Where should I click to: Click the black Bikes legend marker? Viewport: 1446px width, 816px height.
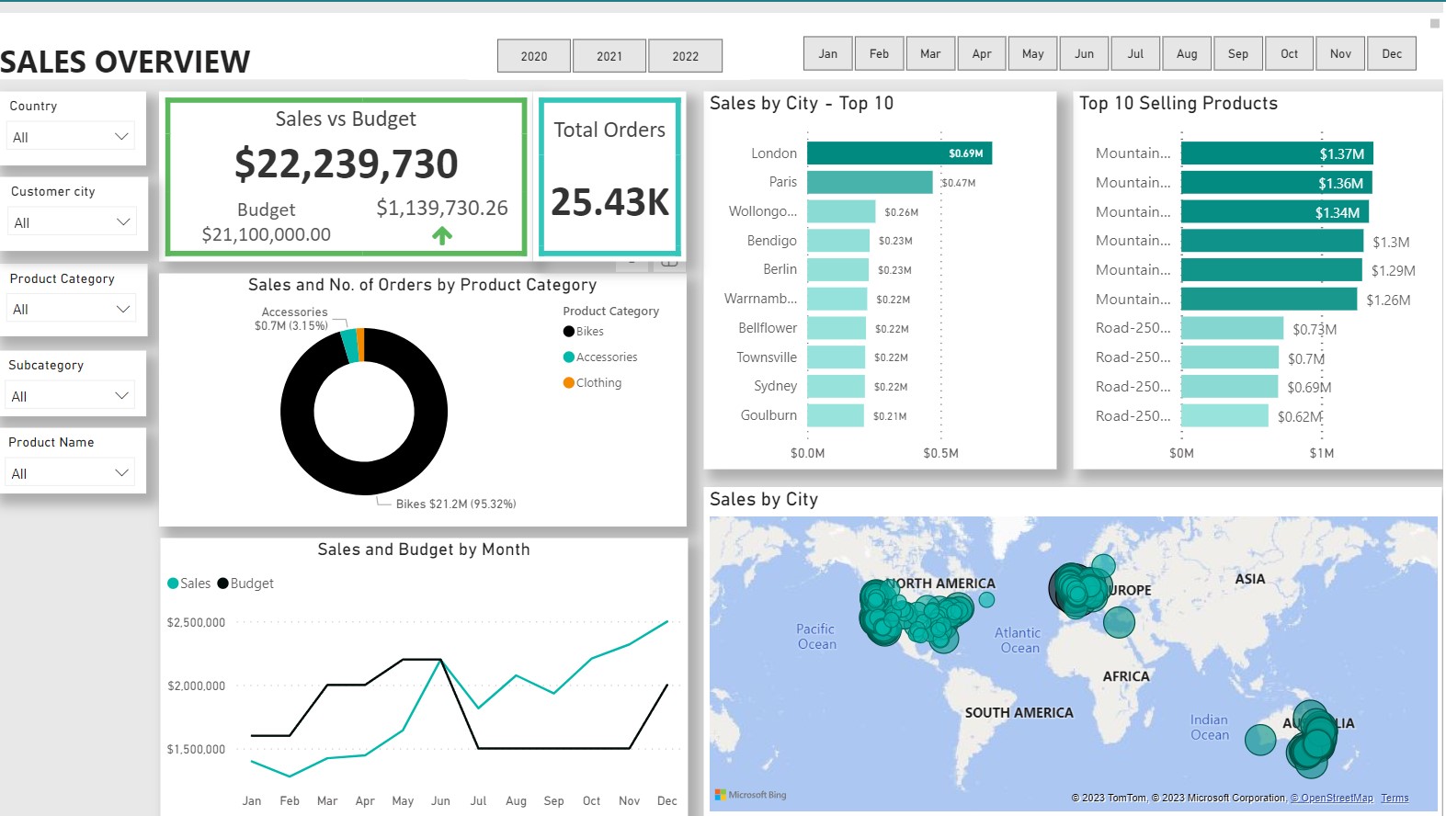click(x=569, y=332)
